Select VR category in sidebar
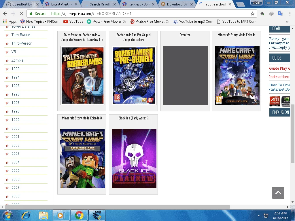Screen dimensions: 295x221 coord(14,52)
